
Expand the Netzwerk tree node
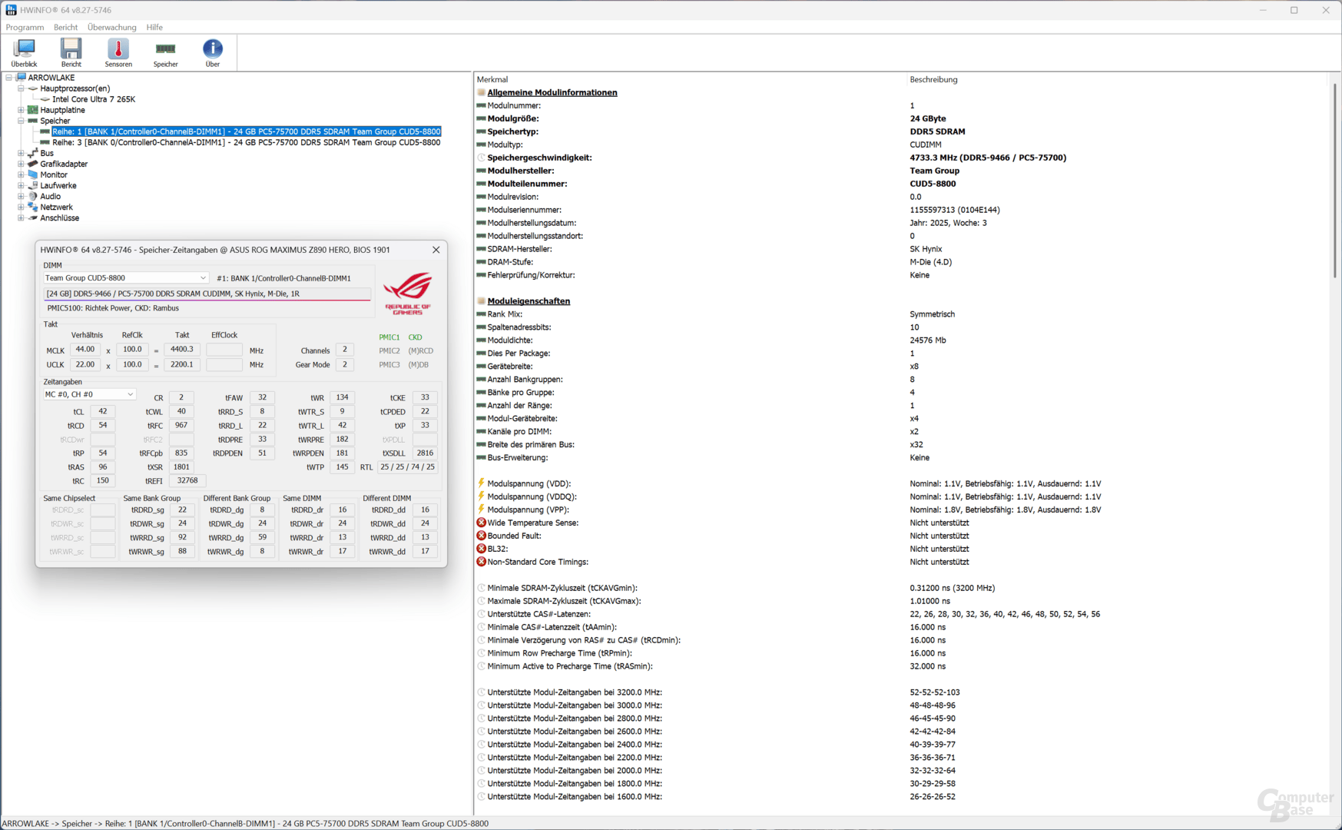coord(21,207)
